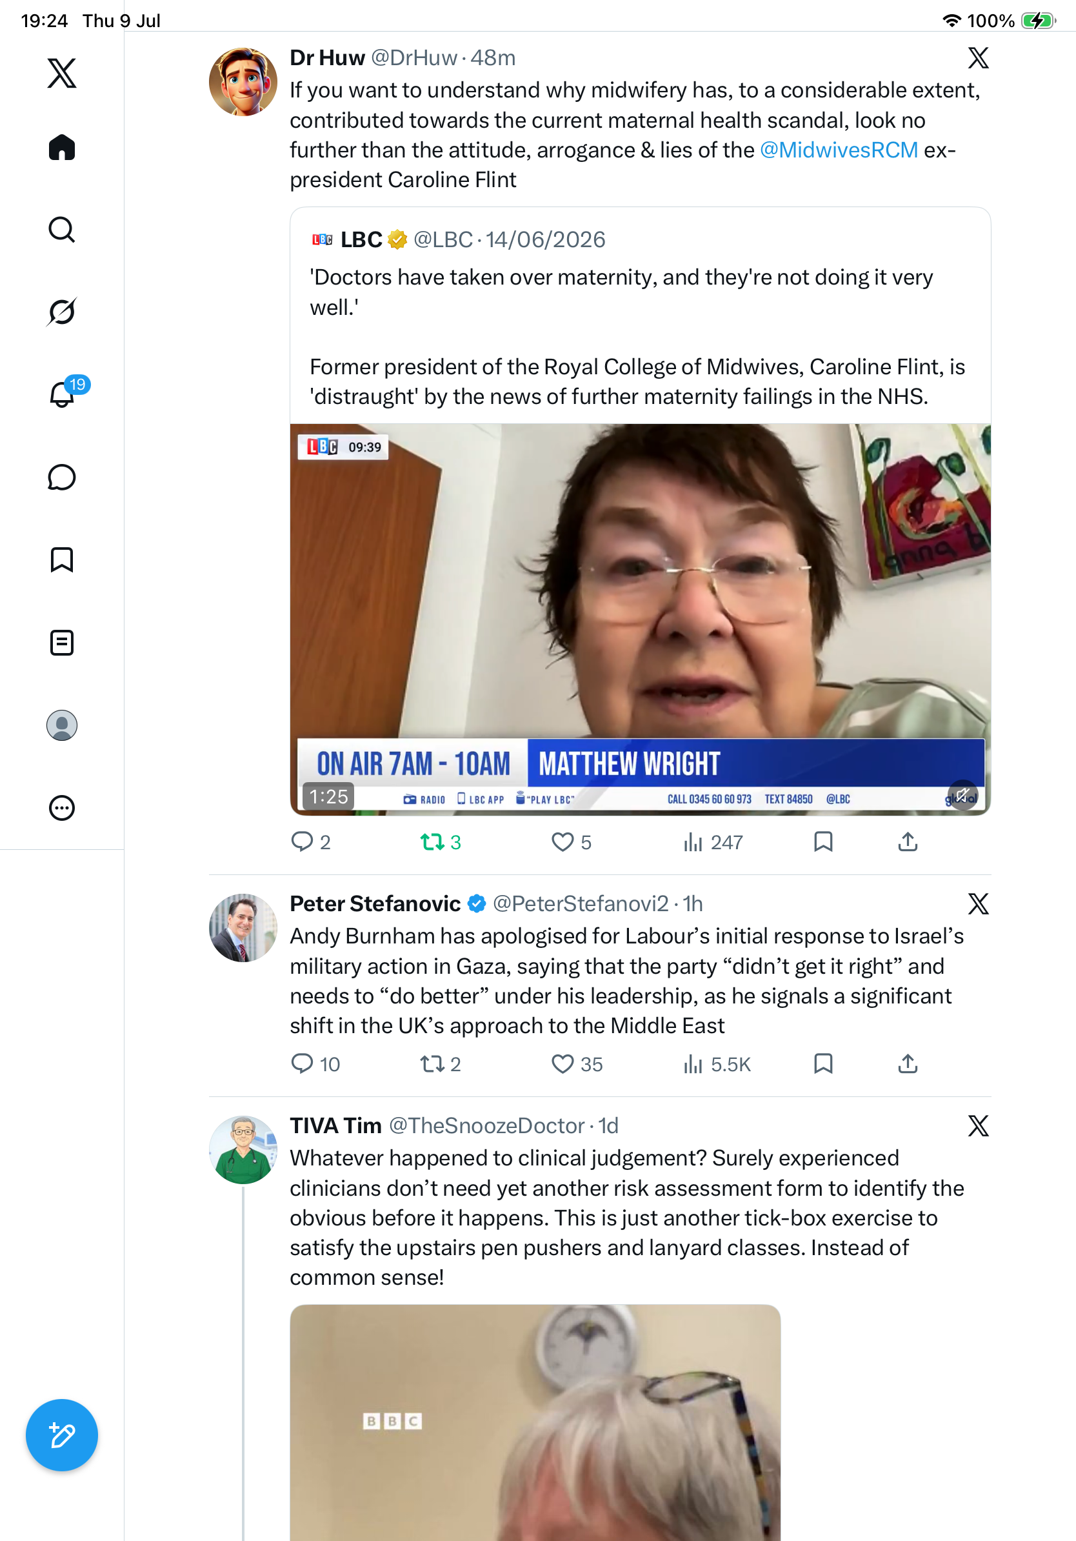Screen dimensions: 1076x1541
Task: Tap the compose new post button
Action: [x=62, y=1435]
